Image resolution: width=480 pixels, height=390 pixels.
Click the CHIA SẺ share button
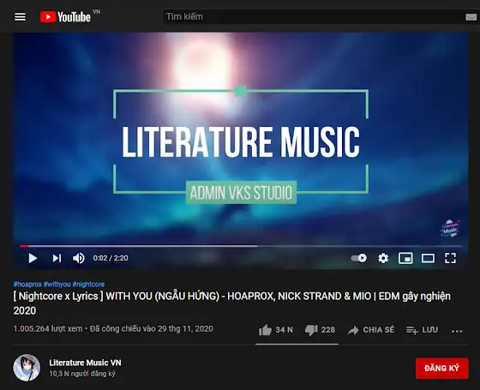(370, 330)
